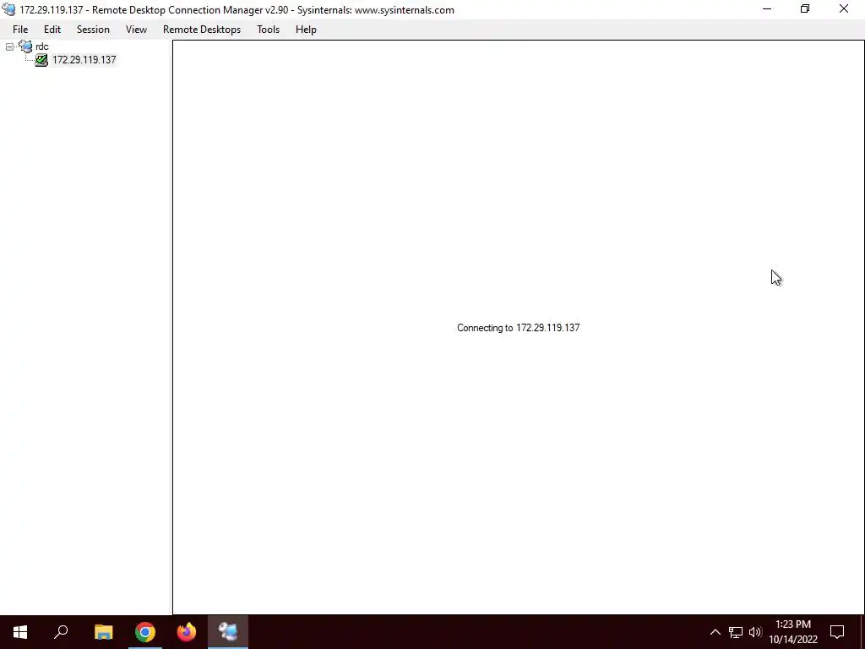865x649 pixels.
Task: Open Windows taskbar search
Action: (61, 632)
